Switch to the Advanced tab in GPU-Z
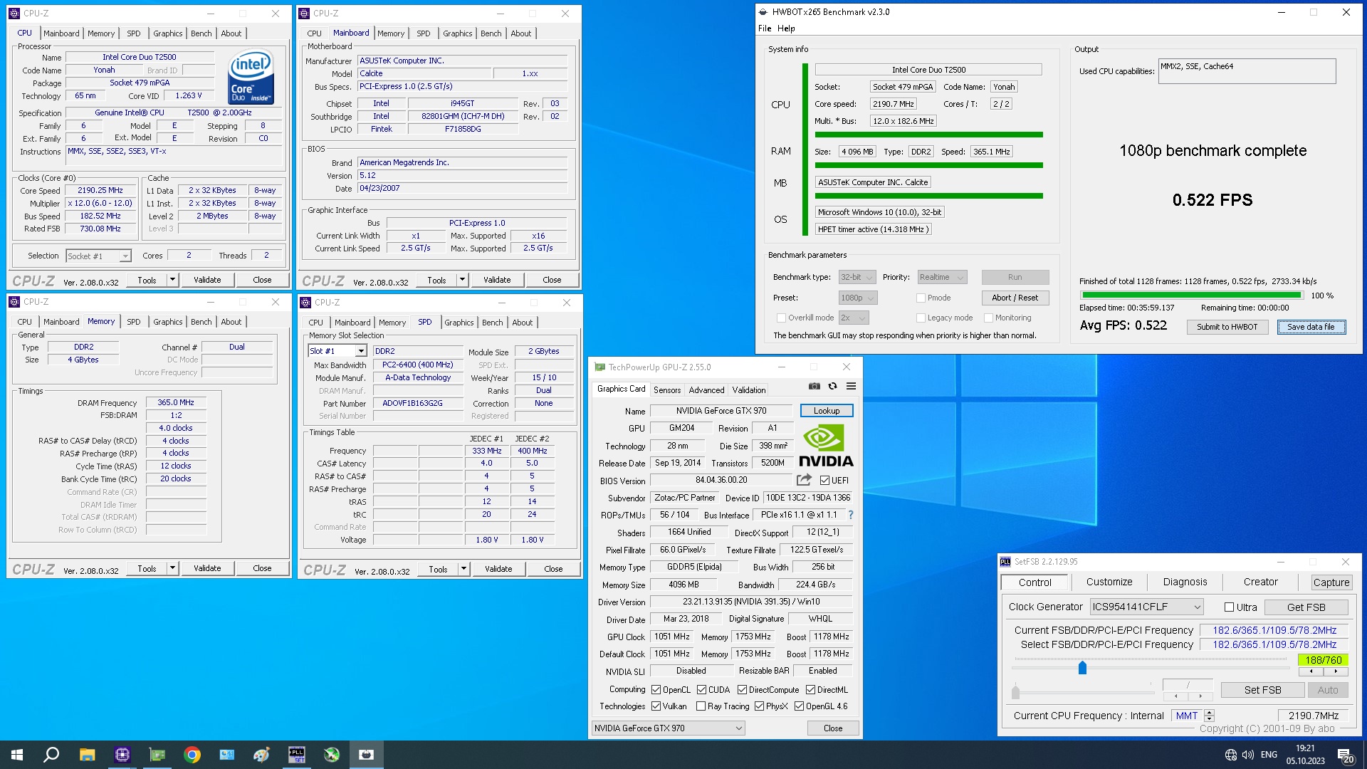The image size is (1367, 769). click(x=706, y=390)
